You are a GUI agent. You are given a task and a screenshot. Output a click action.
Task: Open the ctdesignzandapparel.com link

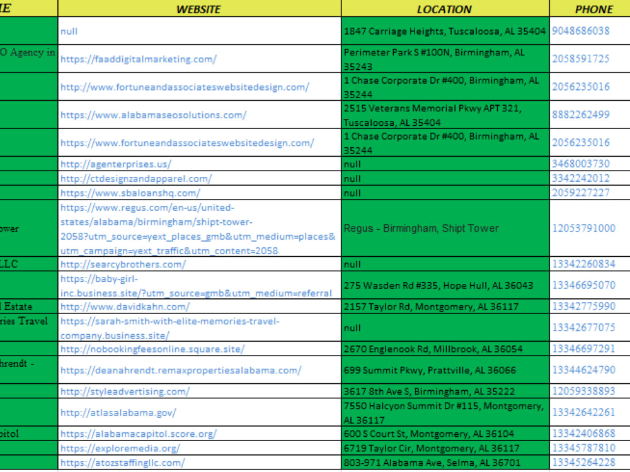(x=136, y=179)
